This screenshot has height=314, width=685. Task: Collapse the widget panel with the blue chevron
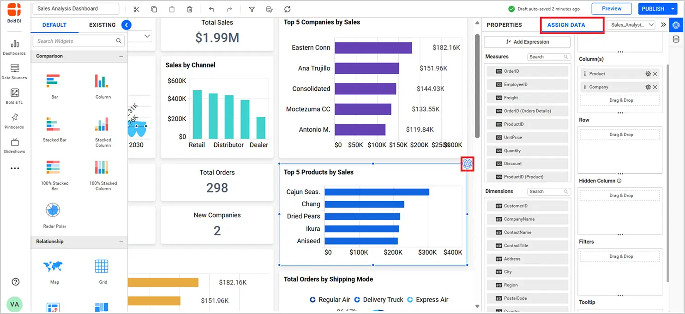126,25
